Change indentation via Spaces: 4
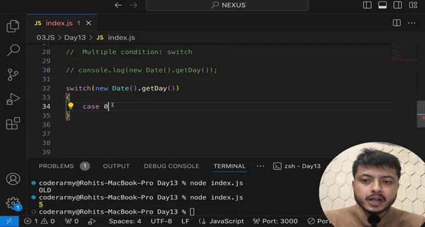Image resolution: width=425 pixels, height=227 pixels. coord(124,221)
